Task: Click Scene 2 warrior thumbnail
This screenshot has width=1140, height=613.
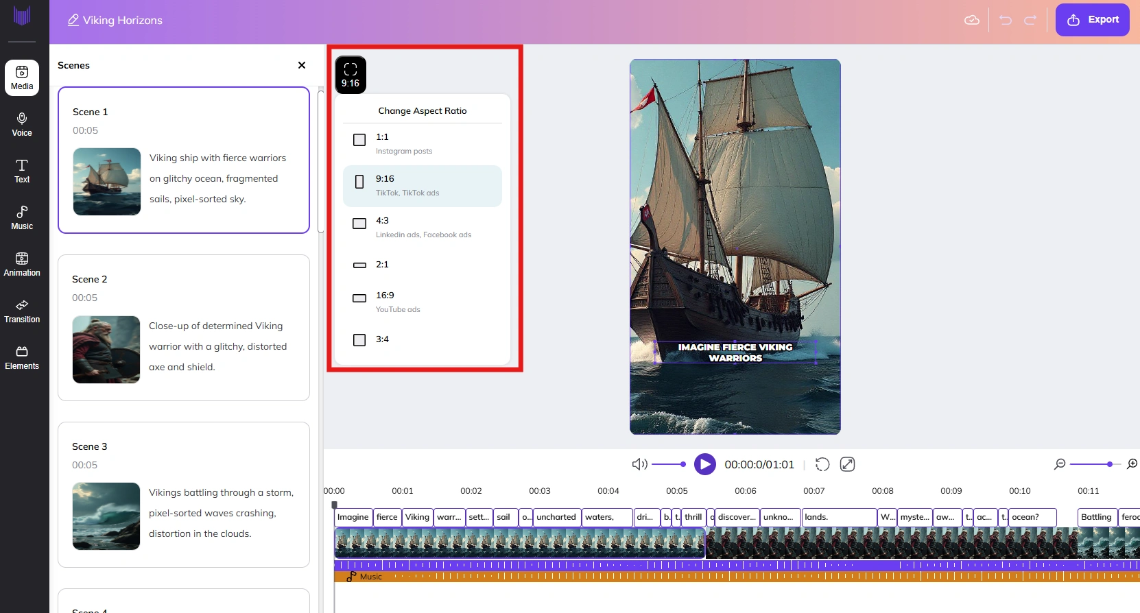Action: pos(106,349)
